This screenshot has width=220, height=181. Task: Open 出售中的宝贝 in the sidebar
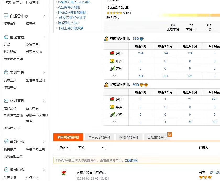[x=36, y=80]
